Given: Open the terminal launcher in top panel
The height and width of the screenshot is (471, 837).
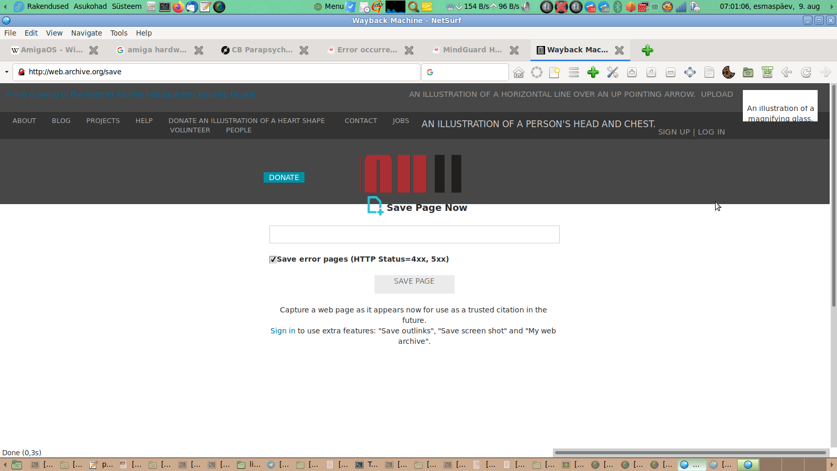Looking at the screenshot, I should click(x=165, y=7).
